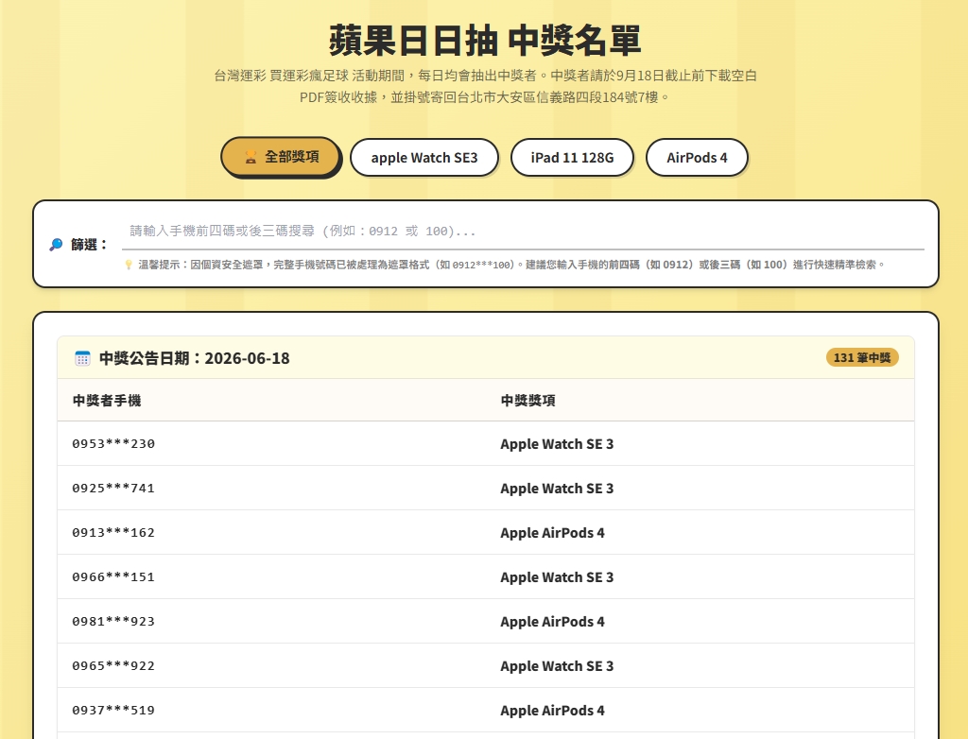
Task: Click the 中獎公告日期：2026-06-18 heading
Action: pos(195,358)
